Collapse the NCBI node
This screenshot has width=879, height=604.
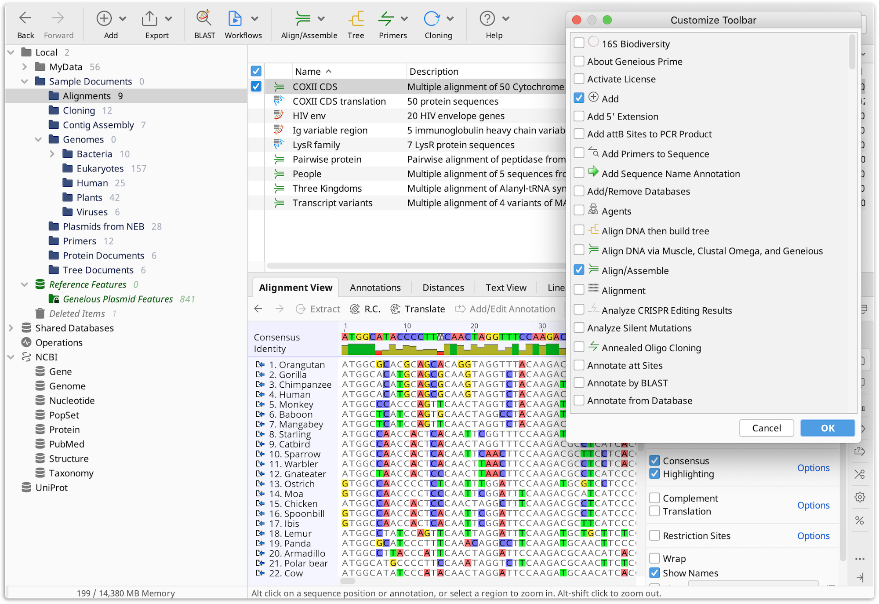[11, 357]
